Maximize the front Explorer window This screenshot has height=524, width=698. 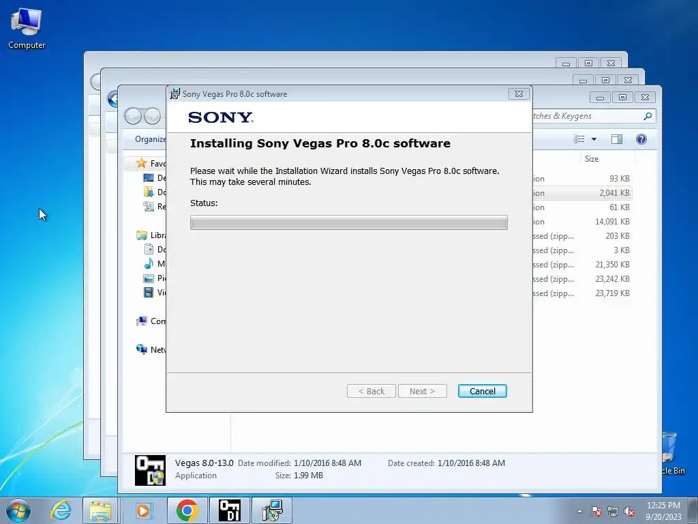click(622, 97)
